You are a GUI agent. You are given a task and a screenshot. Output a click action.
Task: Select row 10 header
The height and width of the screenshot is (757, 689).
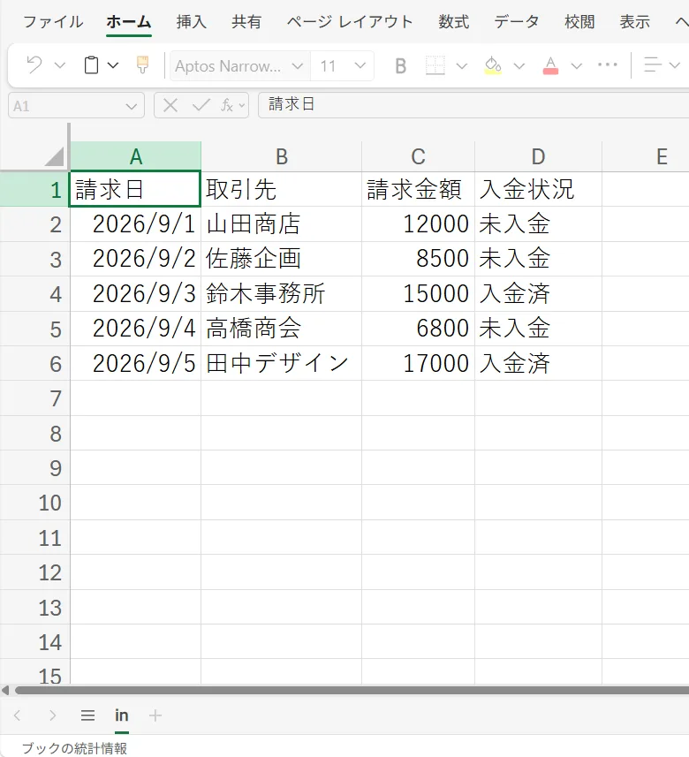pyautogui.click(x=34, y=503)
